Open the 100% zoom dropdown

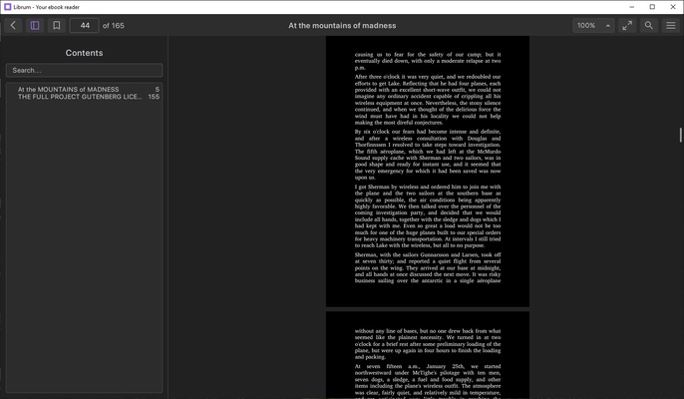(593, 25)
